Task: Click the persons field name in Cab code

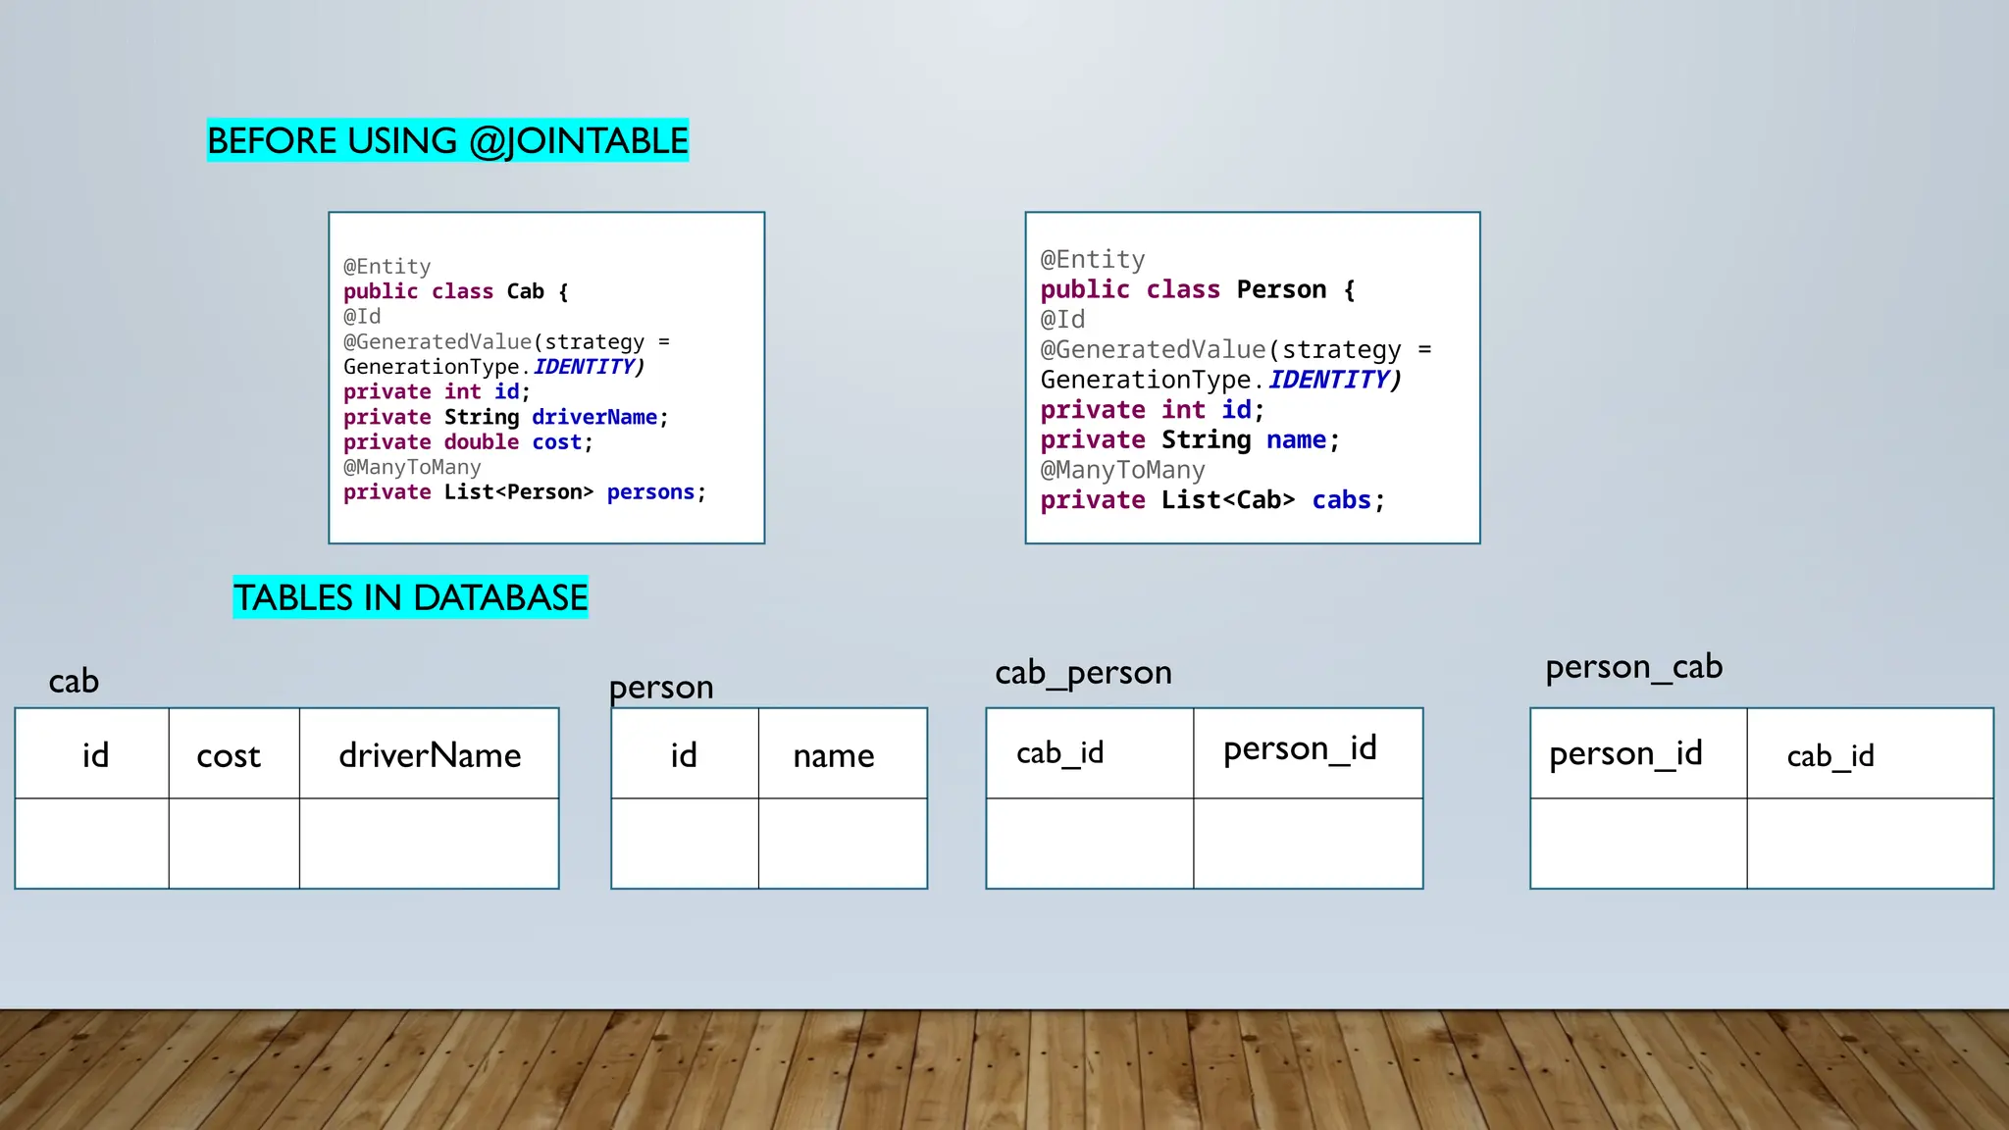Action: click(650, 492)
